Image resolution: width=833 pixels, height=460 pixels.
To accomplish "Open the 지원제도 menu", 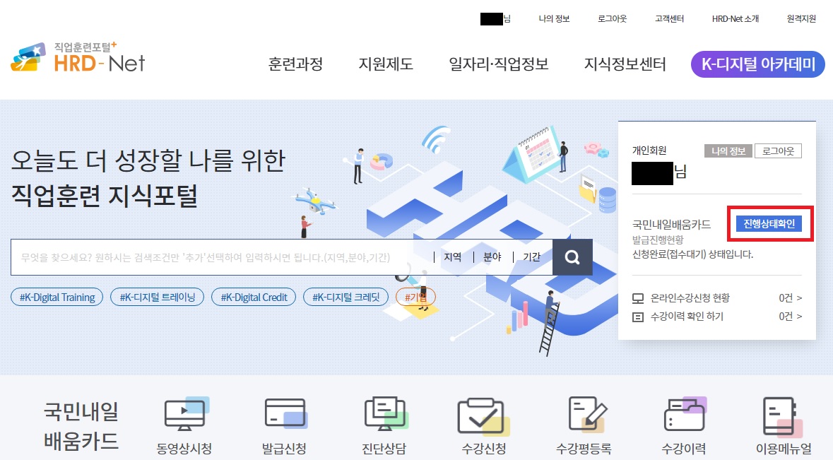I will (386, 64).
